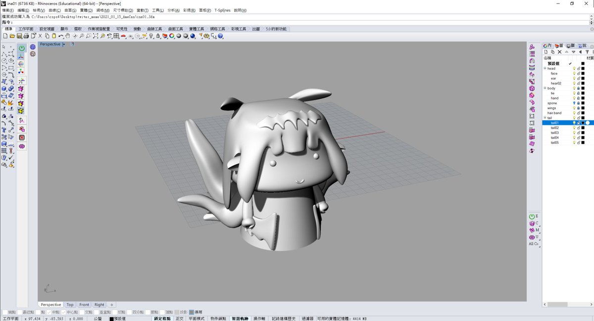Click the black color swatch of face layer

tap(583, 74)
